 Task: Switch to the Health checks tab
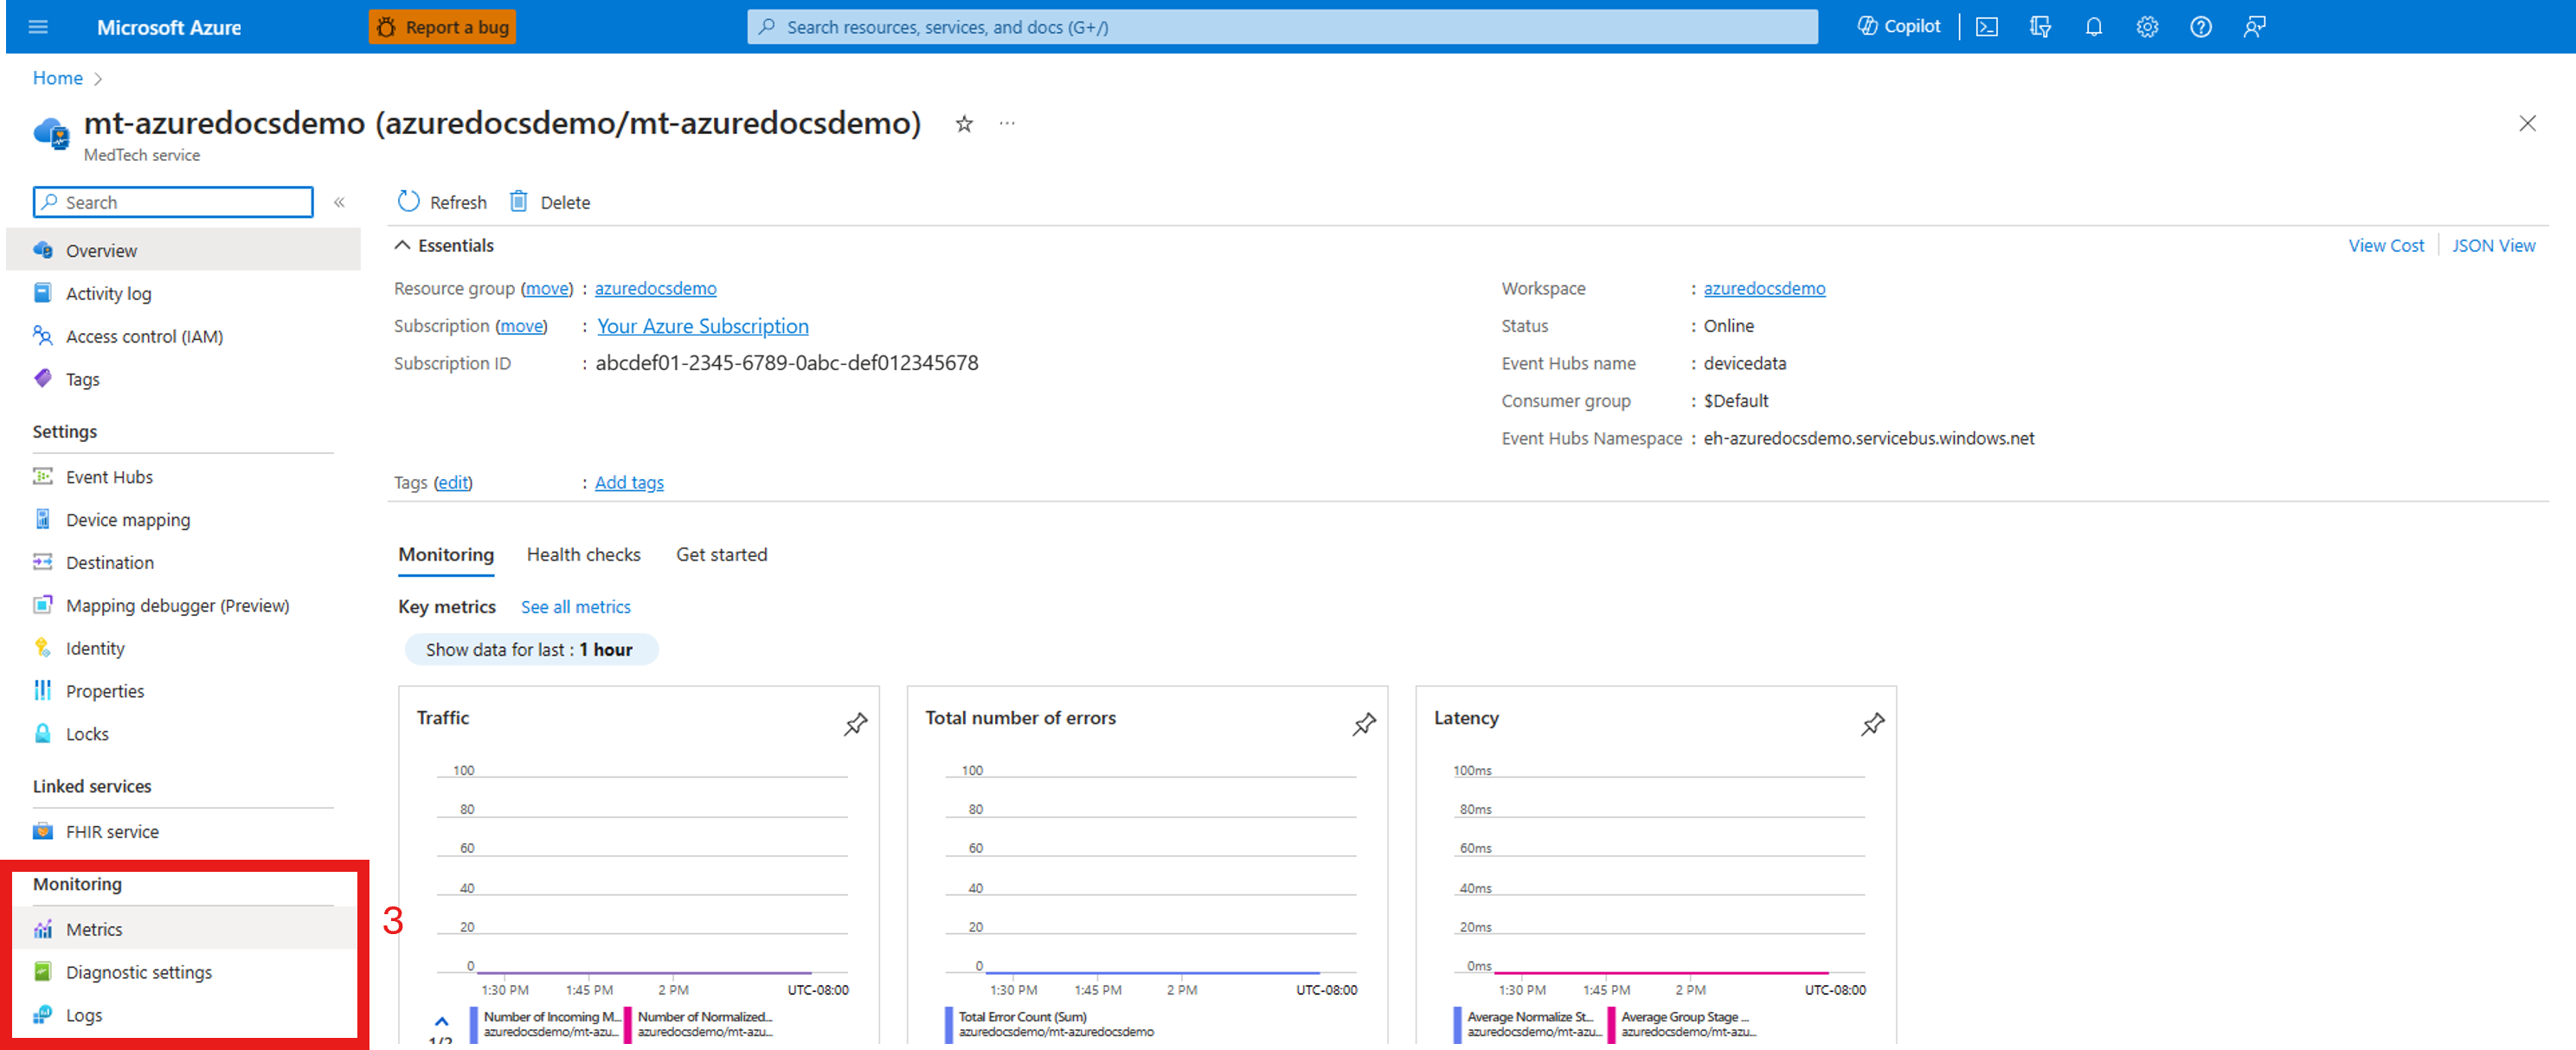[x=583, y=554]
